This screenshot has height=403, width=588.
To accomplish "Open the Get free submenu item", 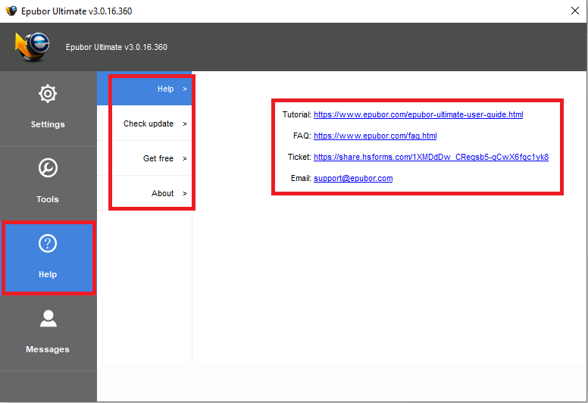I will (x=145, y=158).
